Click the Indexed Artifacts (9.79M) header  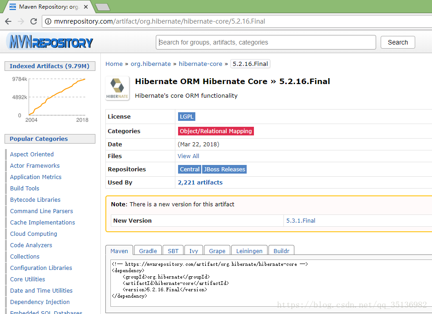pos(50,66)
